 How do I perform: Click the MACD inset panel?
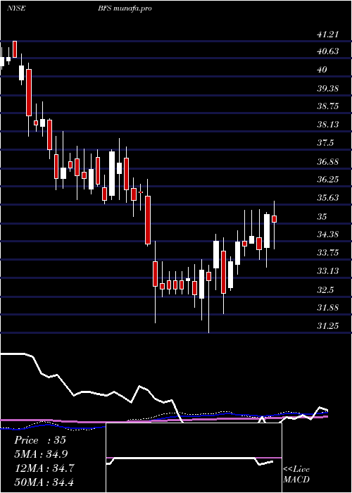[194, 458]
